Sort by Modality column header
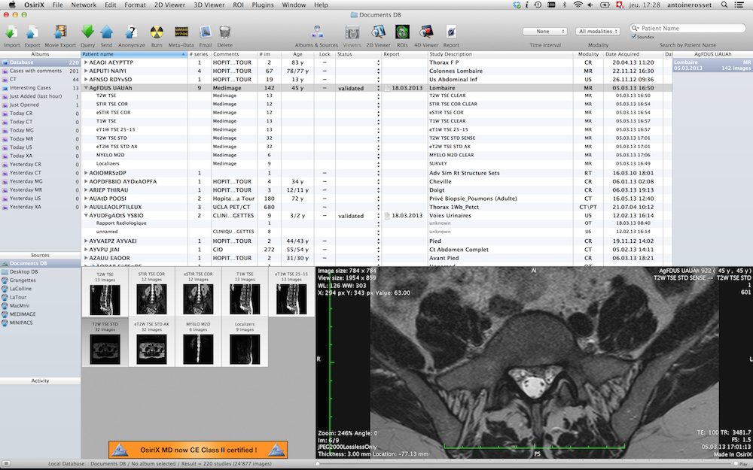This screenshot has height=470, width=753. click(588, 54)
